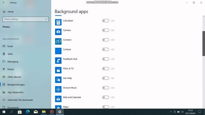205x115 pixels.
Task: Launch Microsoft Store from the taskbar
Action: coord(20,112)
